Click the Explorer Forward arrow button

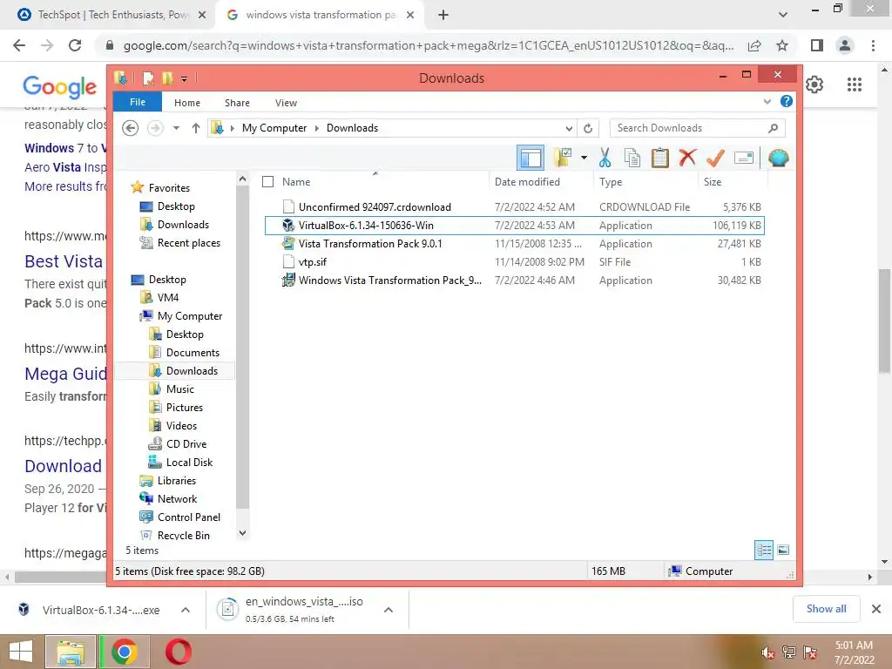click(155, 128)
